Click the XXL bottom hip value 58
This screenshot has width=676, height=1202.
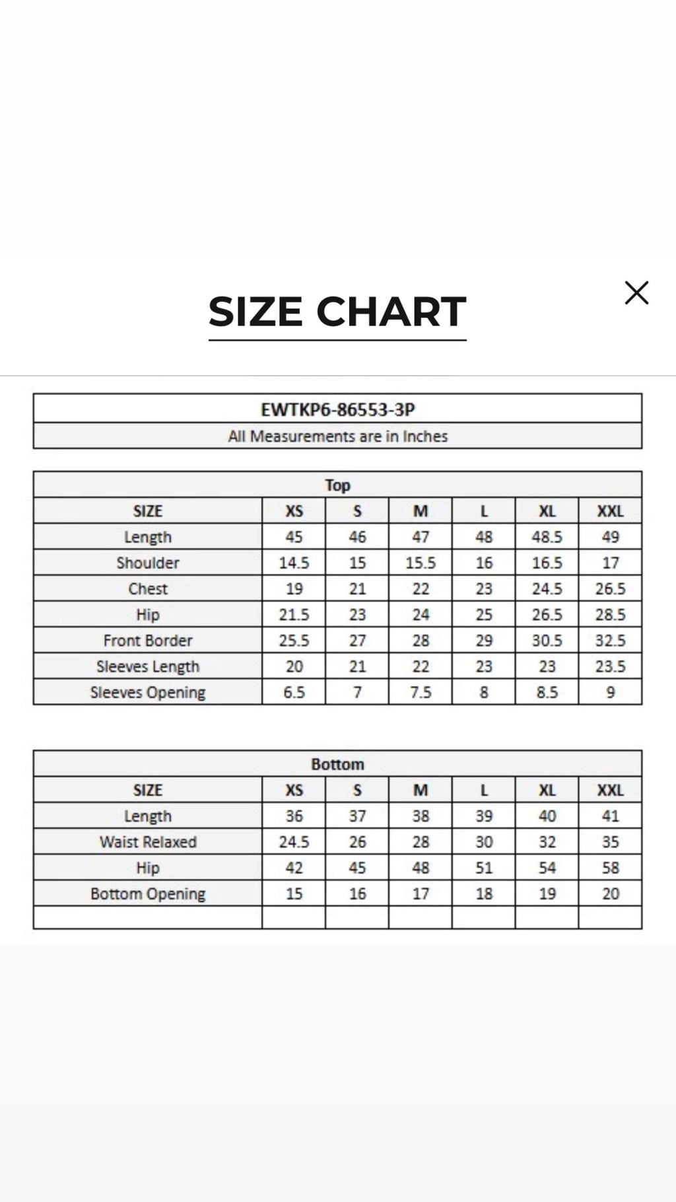pyautogui.click(x=610, y=868)
